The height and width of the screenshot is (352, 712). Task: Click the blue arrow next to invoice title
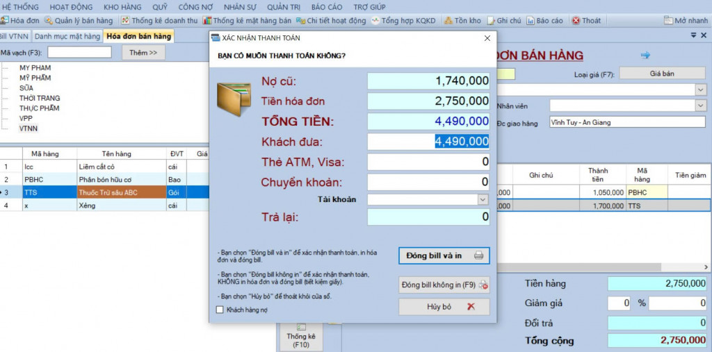645,55
